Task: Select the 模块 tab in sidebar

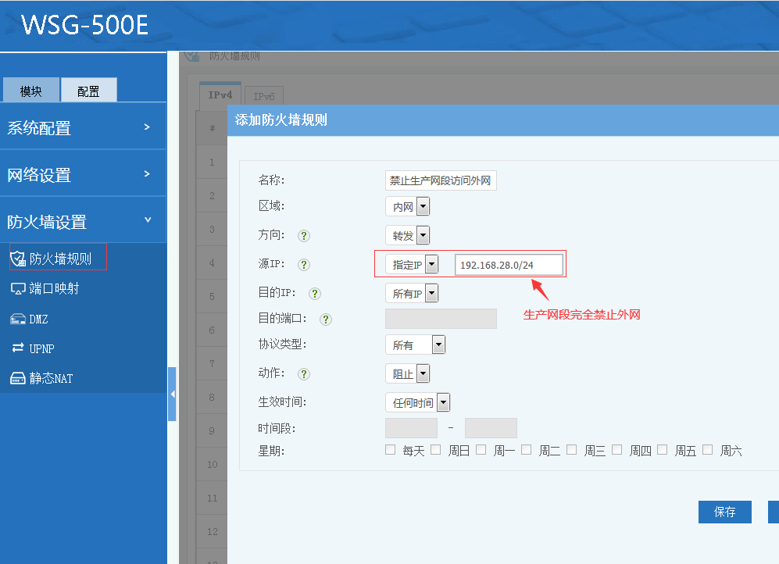Action: [x=31, y=91]
